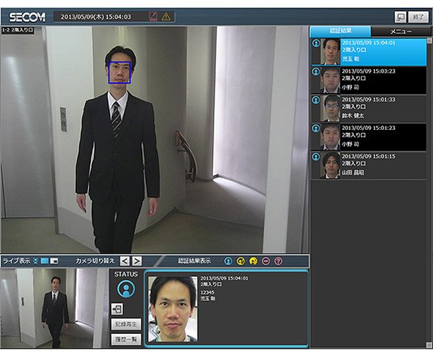The height and width of the screenshot is (356, 433).
Task: Toggle the blue person authentication filter icon
Action: 228,261
